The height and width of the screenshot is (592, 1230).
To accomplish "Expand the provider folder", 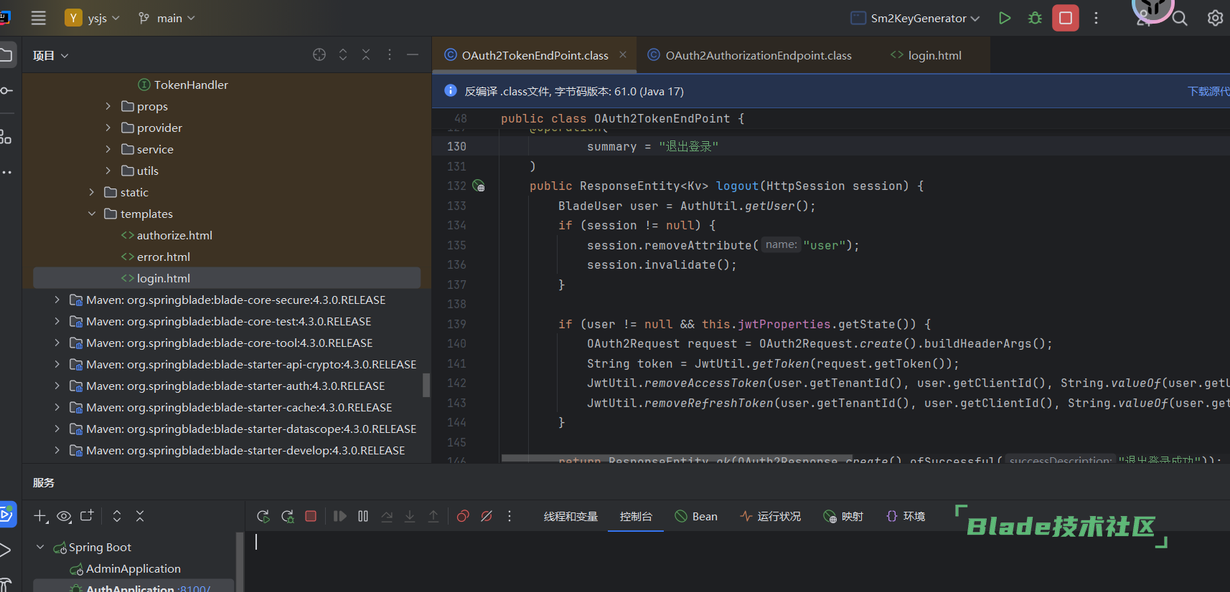I will pyautogui.click(x=108, y=128).
